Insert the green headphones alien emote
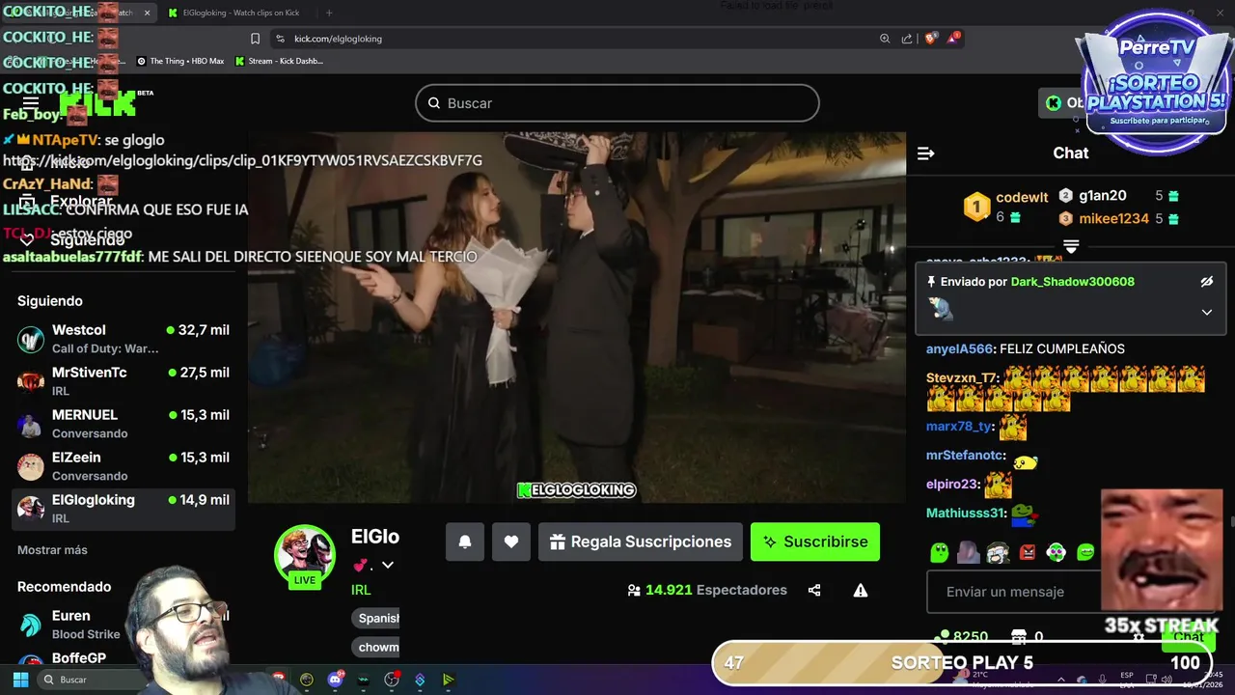Viewport: 1235px width, 695px height. pyautogui.click(x=1057, y=552)
